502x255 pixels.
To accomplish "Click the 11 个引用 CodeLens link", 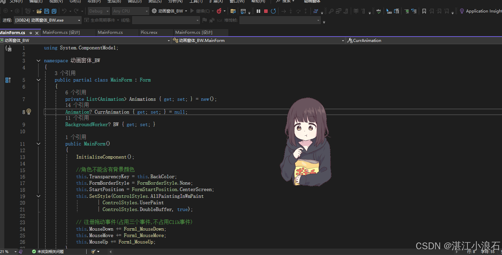I will pos(77,118).
